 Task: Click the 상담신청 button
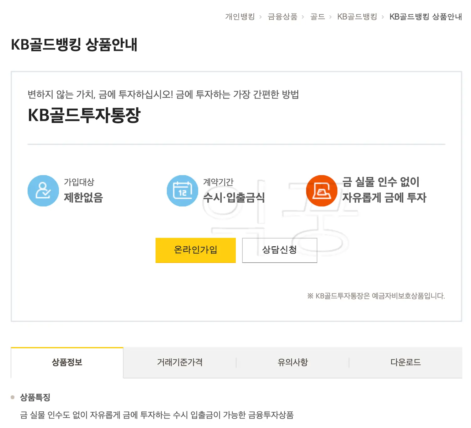(x=279, y=250)
